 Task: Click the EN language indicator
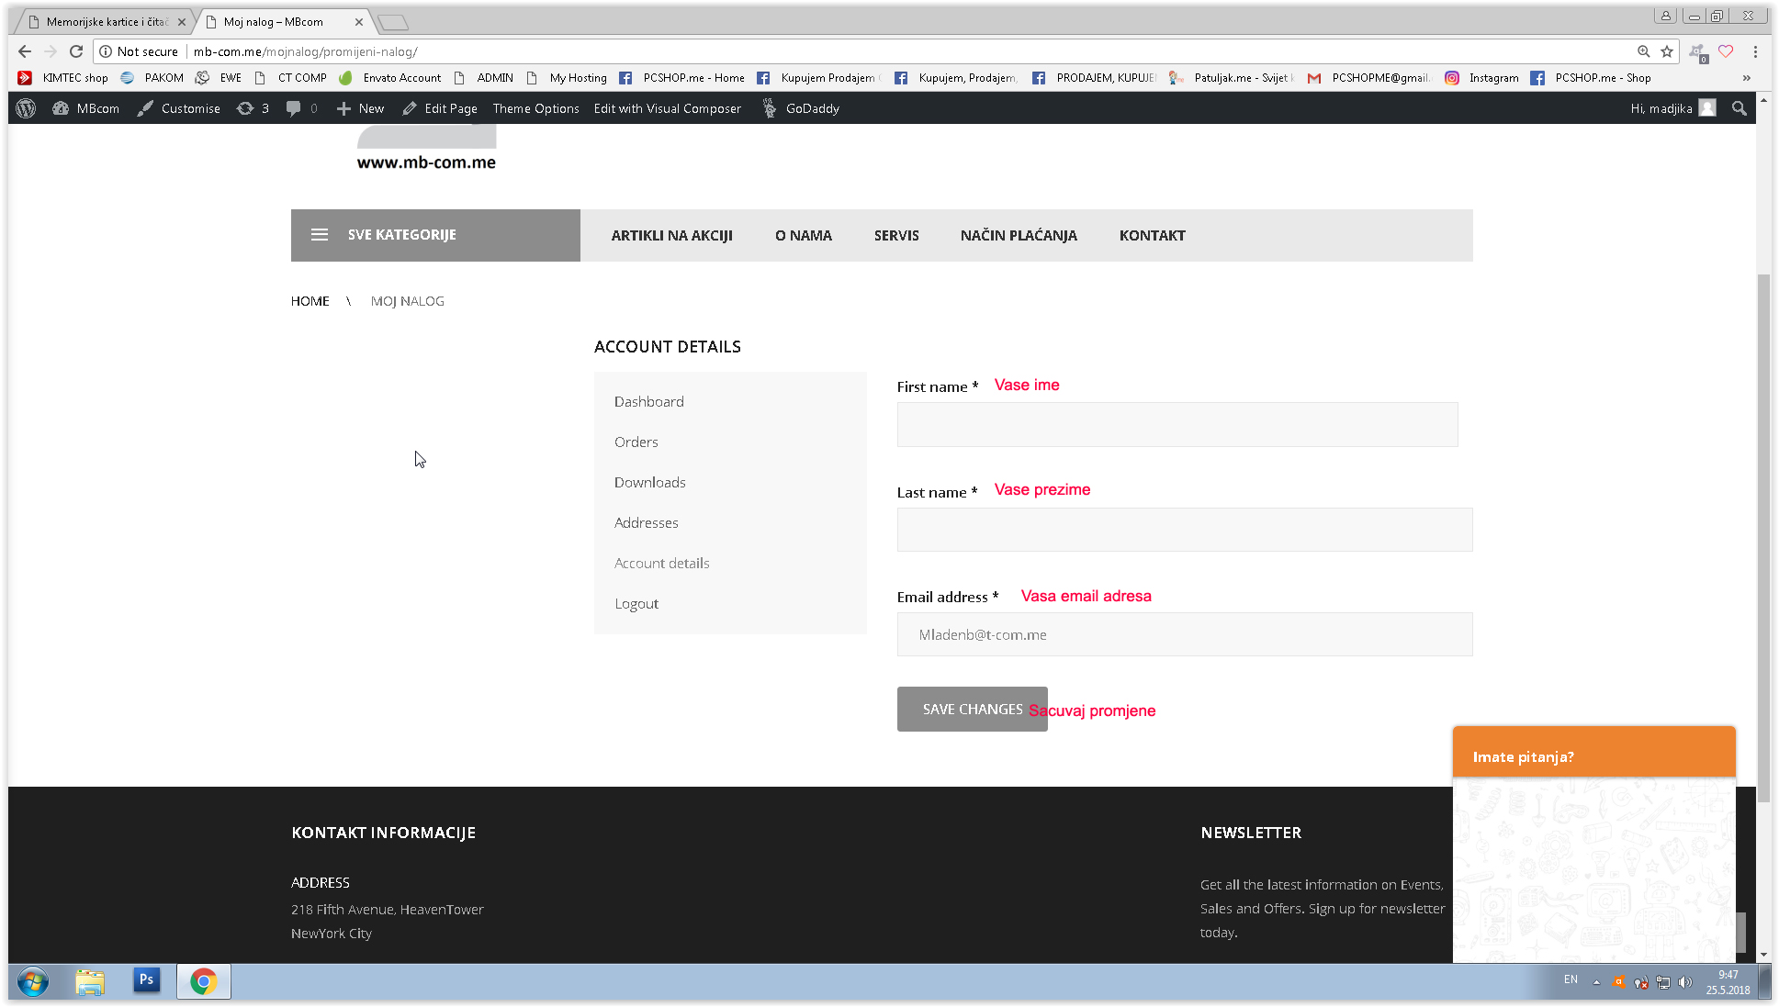(x=1571, y=980)
